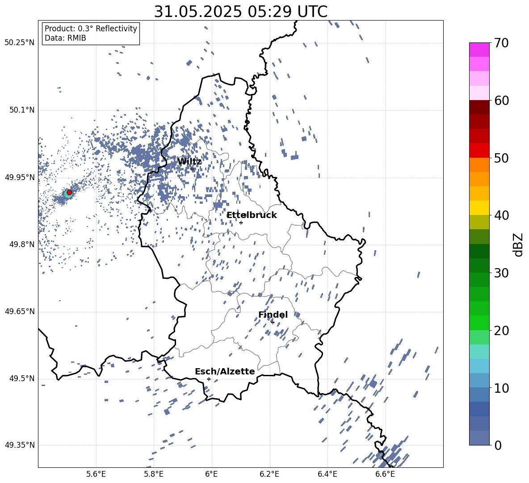Viewport: 529px width, 483px height.
Task: Click the title 31.05.2025 05:29 UTC
Action: click(x=240, y=12)
